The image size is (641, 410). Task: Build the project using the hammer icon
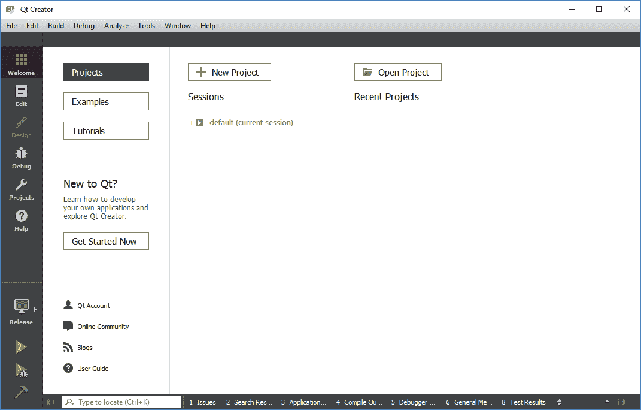pos(21,393)
